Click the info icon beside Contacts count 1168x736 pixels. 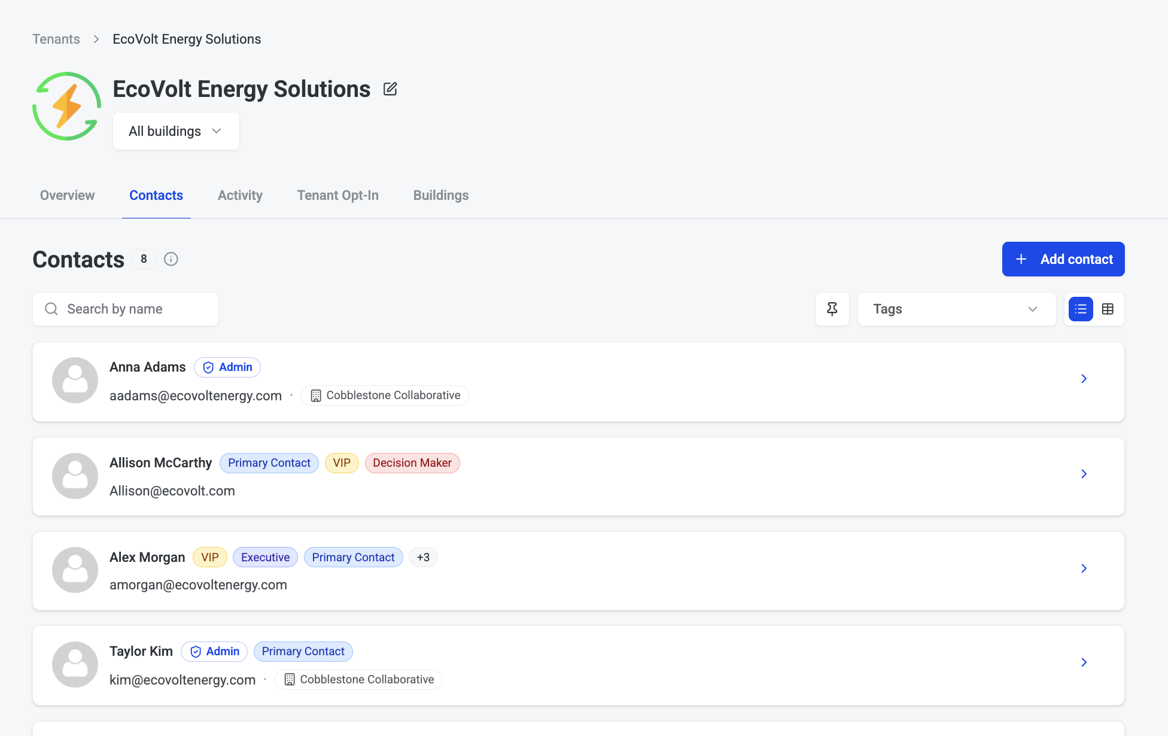[x=171, y=259]
